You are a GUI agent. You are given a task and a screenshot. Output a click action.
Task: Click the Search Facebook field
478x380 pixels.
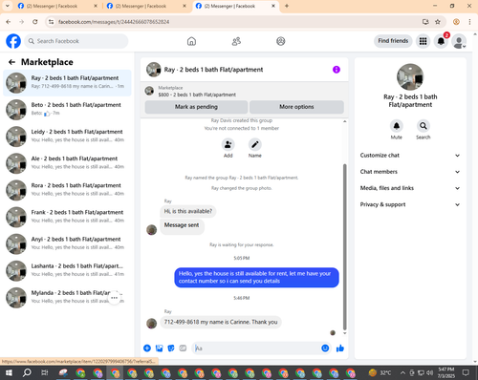76,41
